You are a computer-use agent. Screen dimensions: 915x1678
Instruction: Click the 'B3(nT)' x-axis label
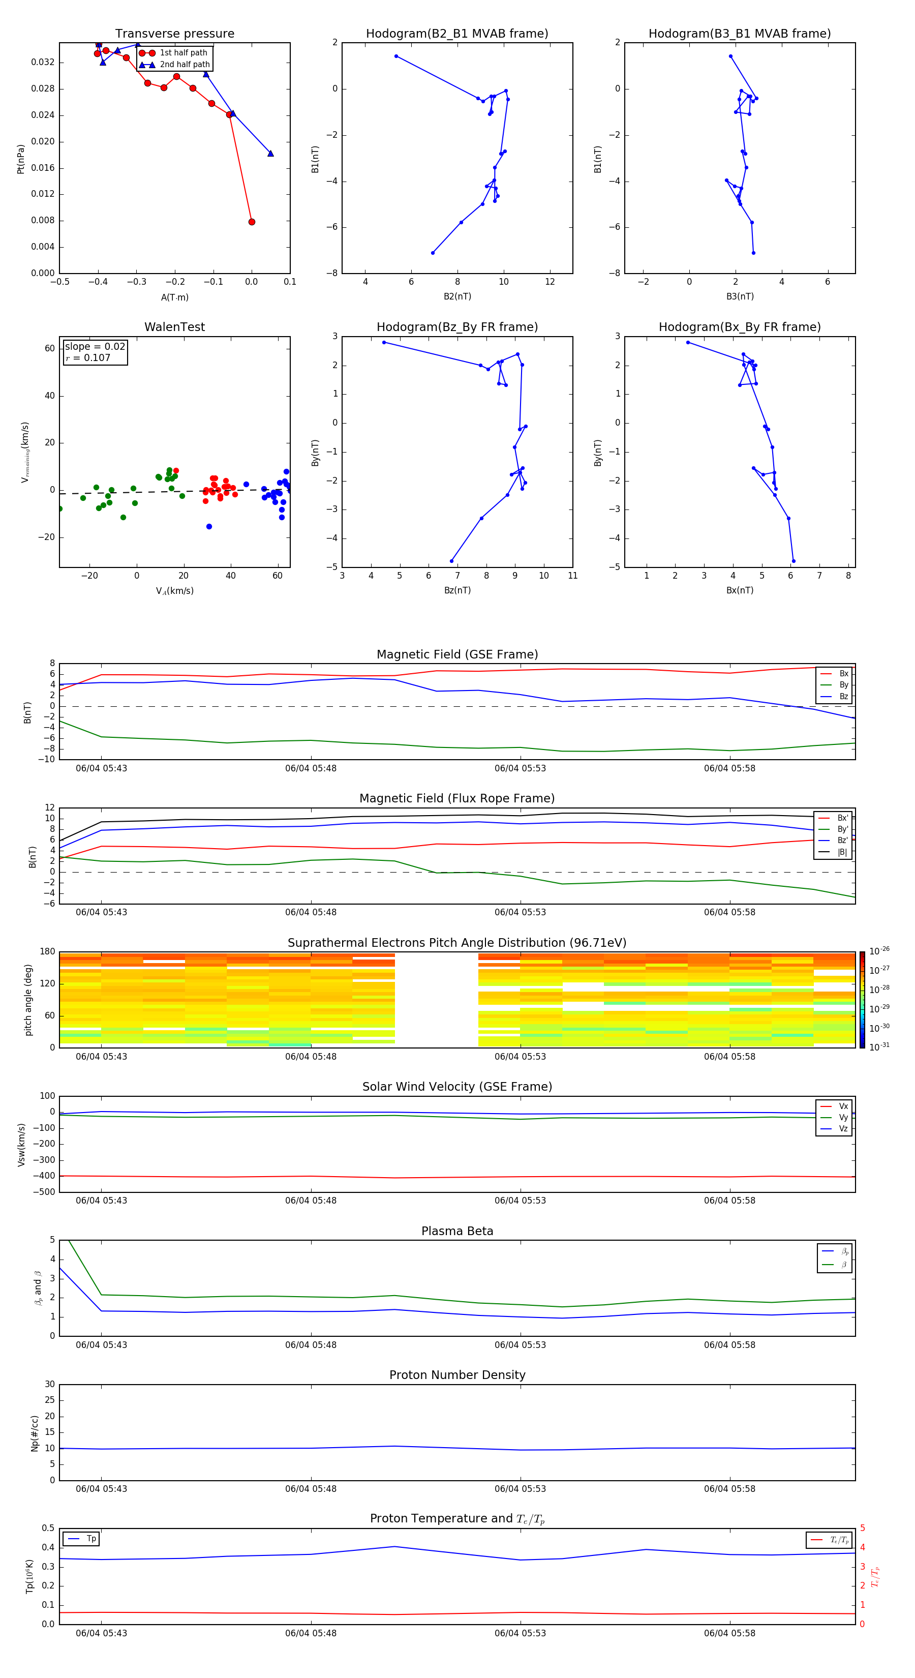(x=740, y=296)
